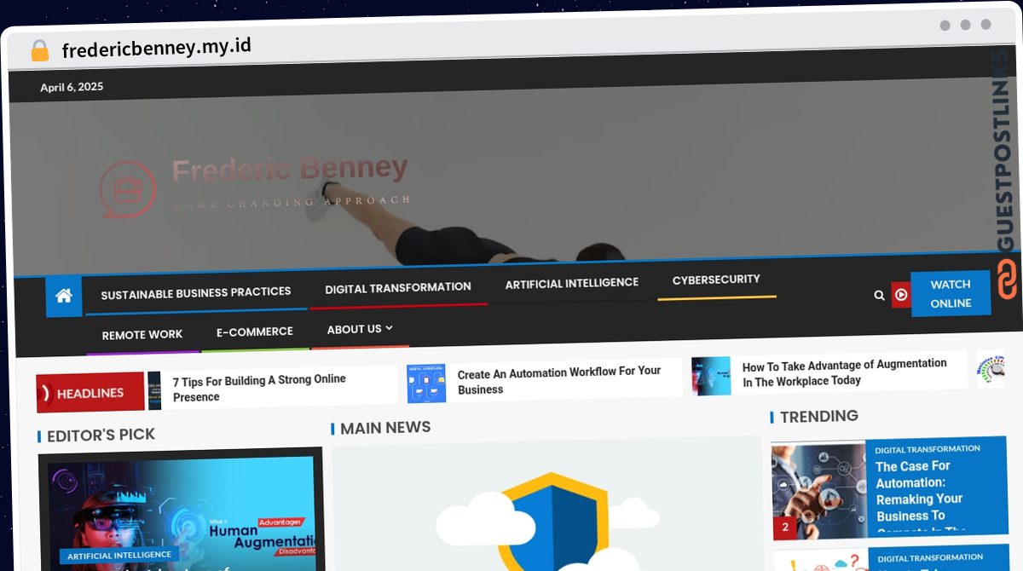Click the padlock icon in address bar
Image resolution: width=1023 pixels, height=571 pixels.
point(39,50)
